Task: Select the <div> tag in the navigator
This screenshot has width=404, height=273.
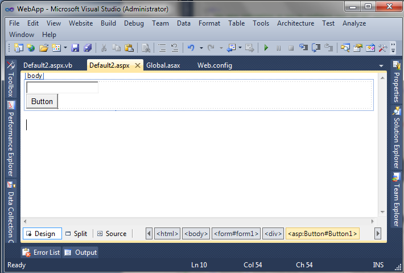Action: [x=273, y=234]
